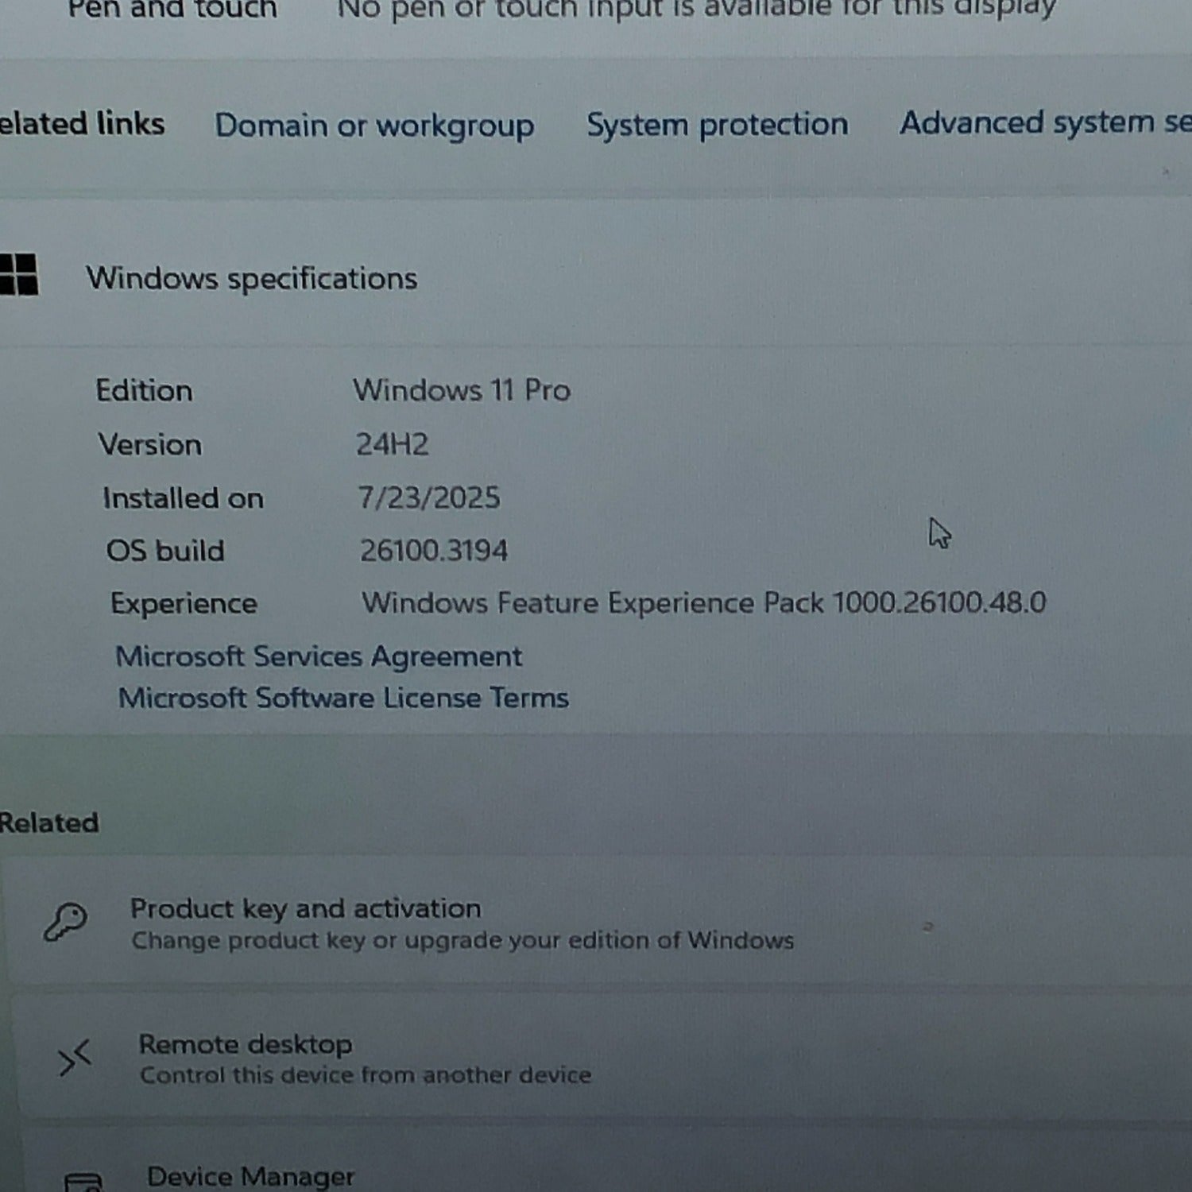Click the Related section heading

coord(49,822)
